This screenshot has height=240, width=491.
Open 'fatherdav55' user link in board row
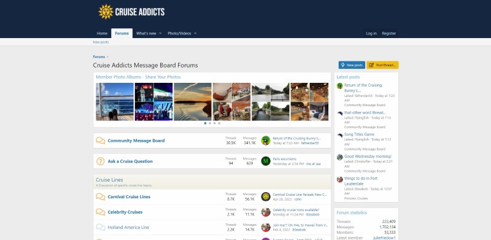[x=310, y=143]
